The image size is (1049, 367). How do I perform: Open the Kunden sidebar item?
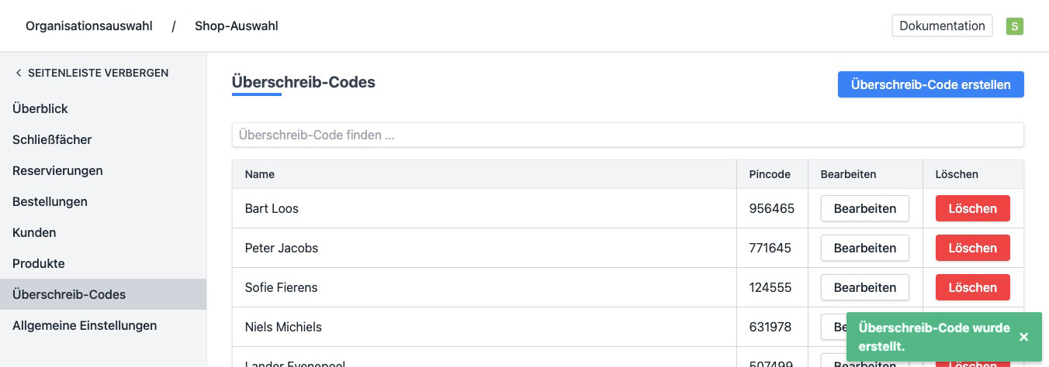(x=34, y=233)
